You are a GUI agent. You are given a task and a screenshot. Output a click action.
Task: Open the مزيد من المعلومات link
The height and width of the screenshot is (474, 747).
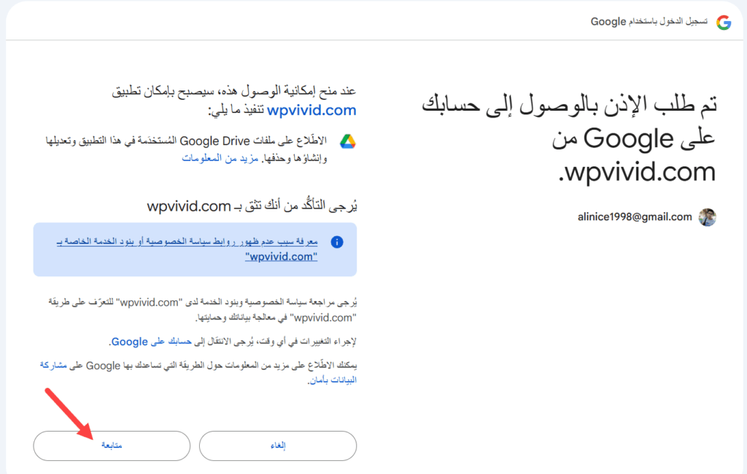pos(220,158)
